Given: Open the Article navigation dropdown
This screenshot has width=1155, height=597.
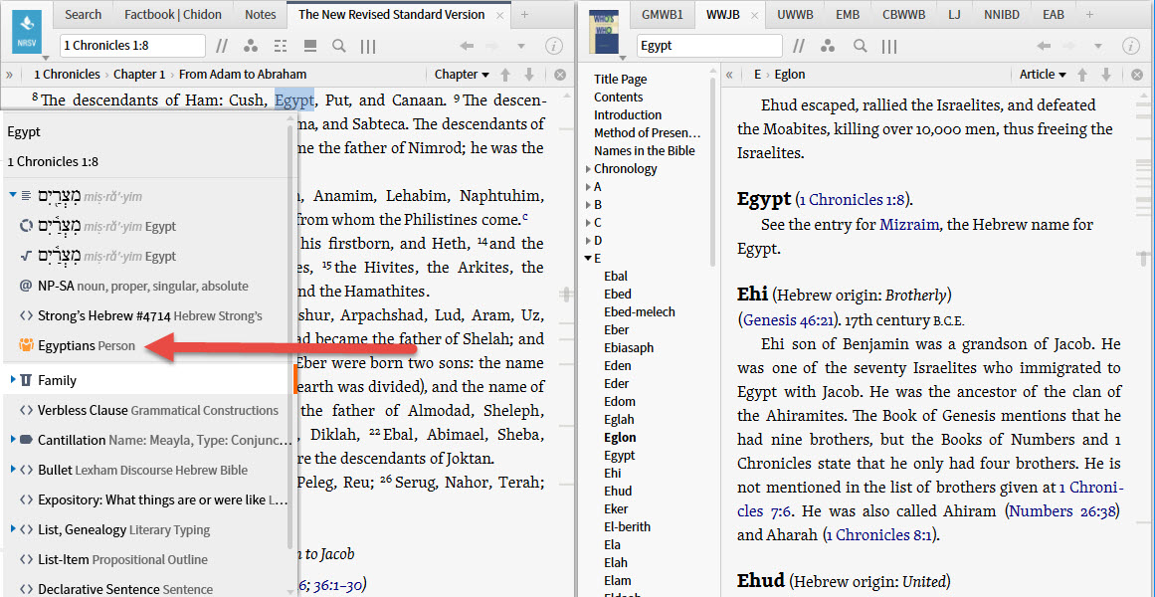Looking at the screenshot, I should point(1043,75).
